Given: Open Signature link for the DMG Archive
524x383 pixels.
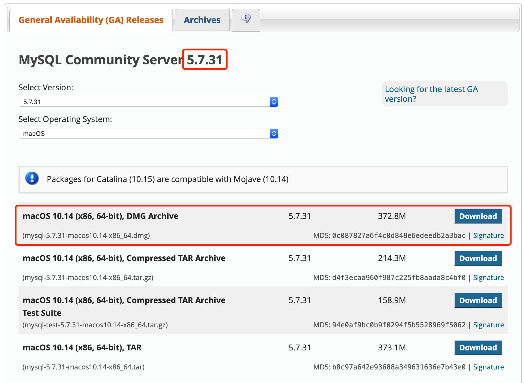Looking at the screenshot, I should (488, 235).
